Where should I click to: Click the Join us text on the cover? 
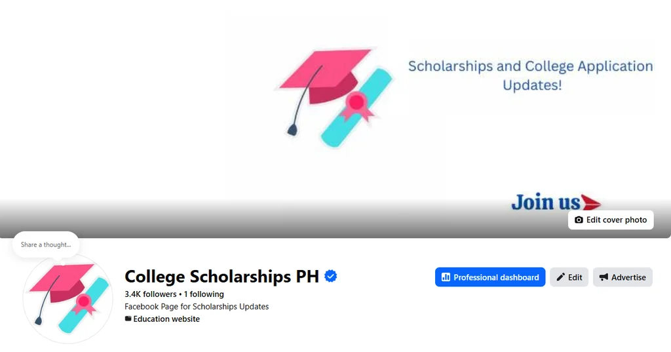(546, 202)
